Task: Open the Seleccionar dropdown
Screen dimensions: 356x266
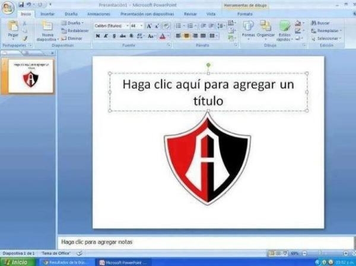Action: pyautogui.click(x=326, y=39)
